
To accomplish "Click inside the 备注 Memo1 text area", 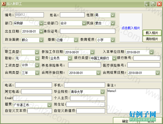I will [134, 101].
